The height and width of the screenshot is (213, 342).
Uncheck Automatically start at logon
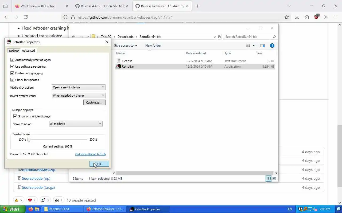click(12, 60)
